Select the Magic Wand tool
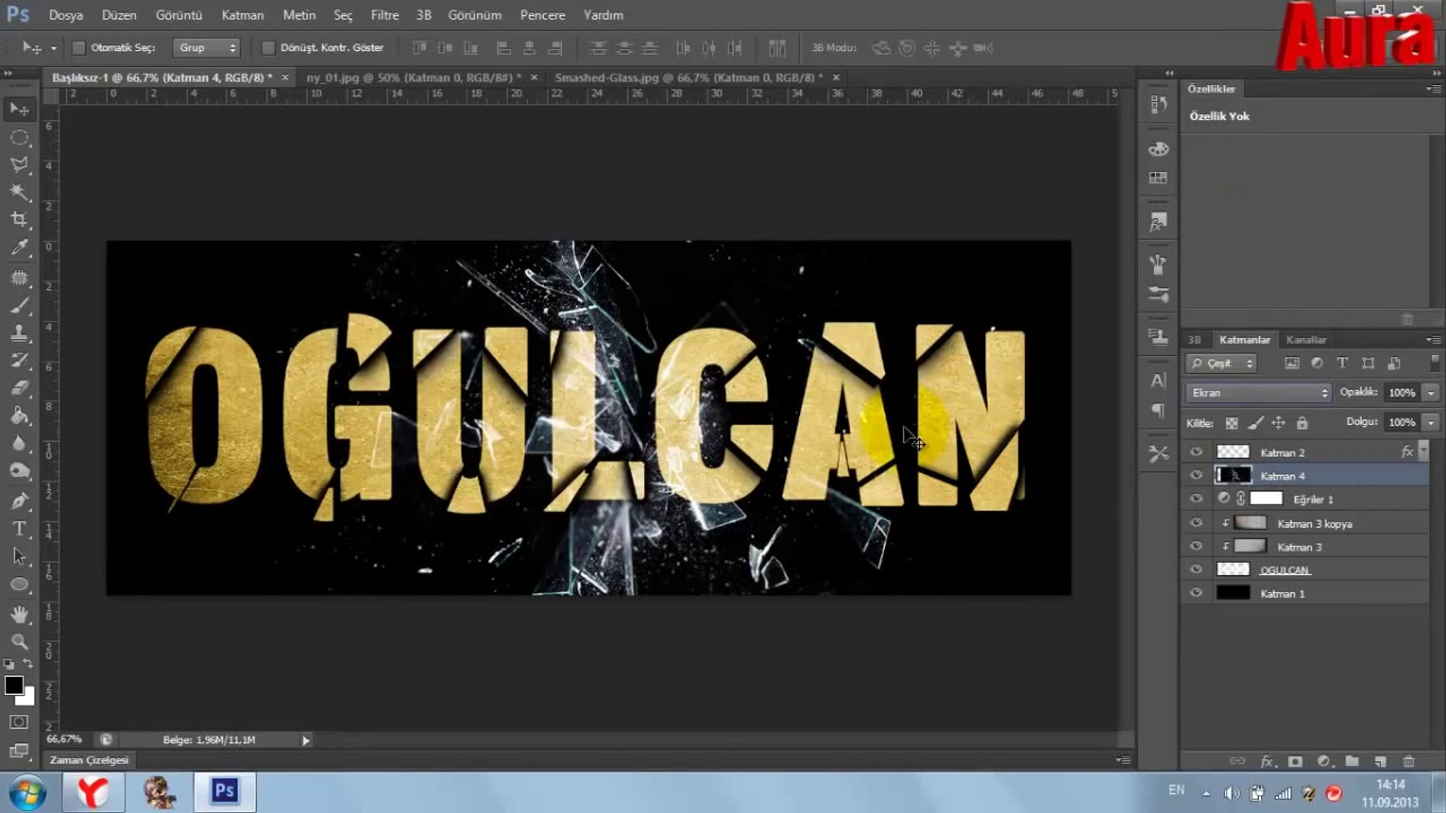Screen dimensions: 1446x813 pyautogui.click(x=20, y=191)
